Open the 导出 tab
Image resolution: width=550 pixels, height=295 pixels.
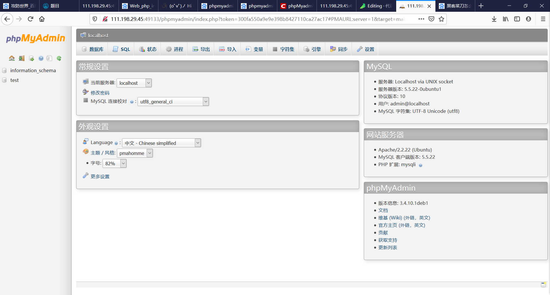(201, 49)
